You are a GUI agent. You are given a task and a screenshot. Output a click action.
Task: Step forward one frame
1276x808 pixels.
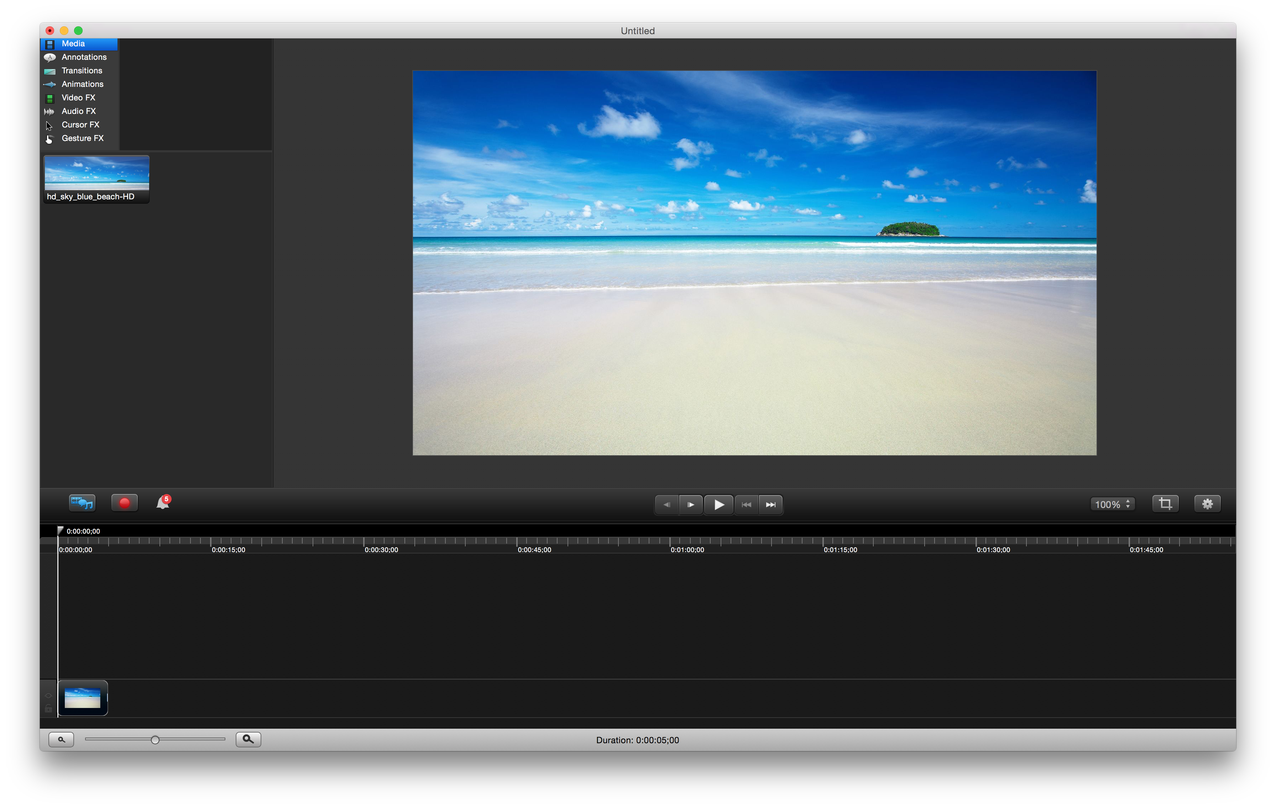tap(690, 504)
